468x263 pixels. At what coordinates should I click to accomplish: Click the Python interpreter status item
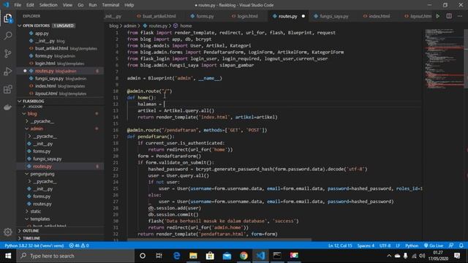click(x=34, y=245)
